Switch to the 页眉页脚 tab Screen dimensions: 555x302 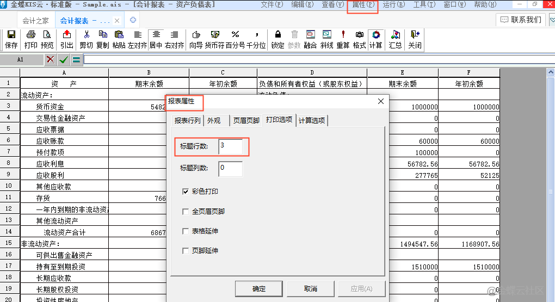pos(246,120)
